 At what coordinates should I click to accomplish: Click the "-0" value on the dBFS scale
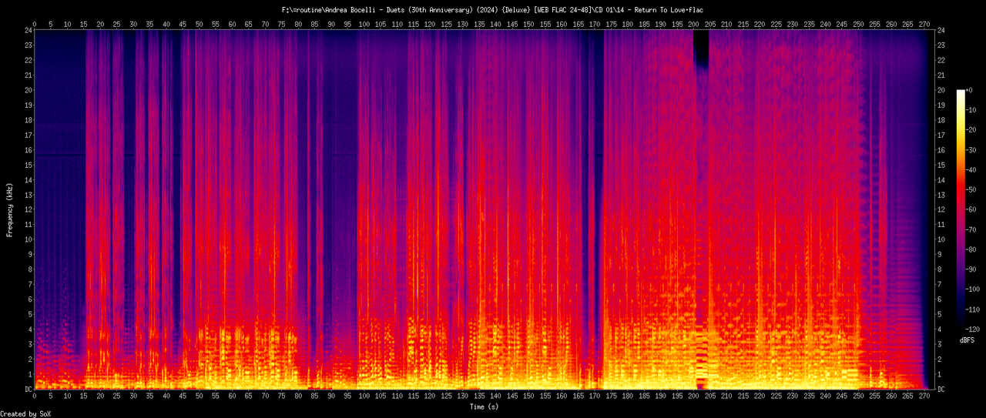tap(970, 90)
